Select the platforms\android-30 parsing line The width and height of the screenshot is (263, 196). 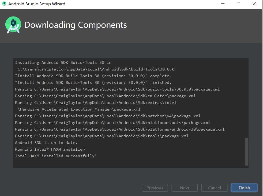[x=120, y=129]
